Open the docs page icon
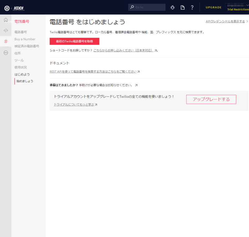Screen dimensions: 249x237 [x=183, y=7]
